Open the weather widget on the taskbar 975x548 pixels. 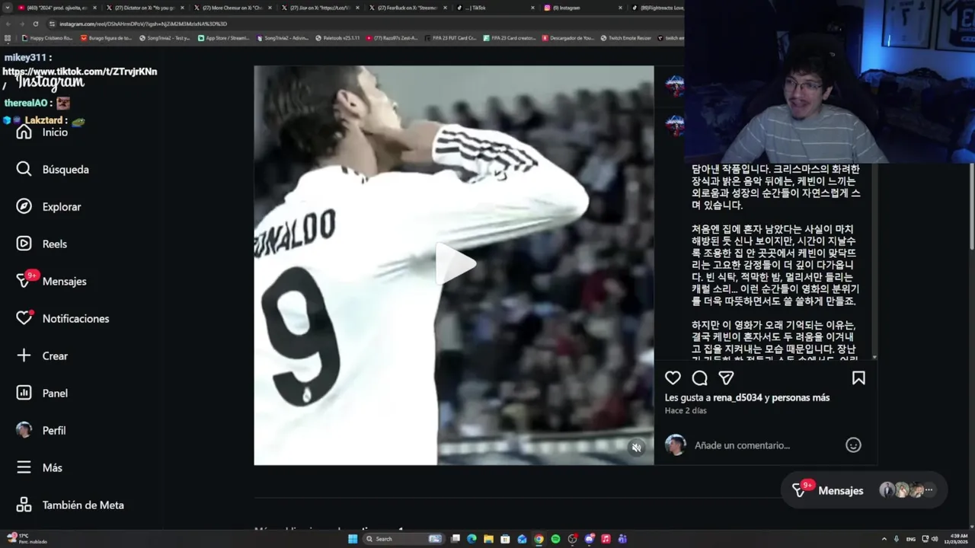click(x=27, y=539)
